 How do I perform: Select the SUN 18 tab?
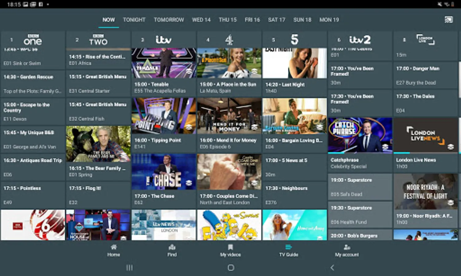302,20
